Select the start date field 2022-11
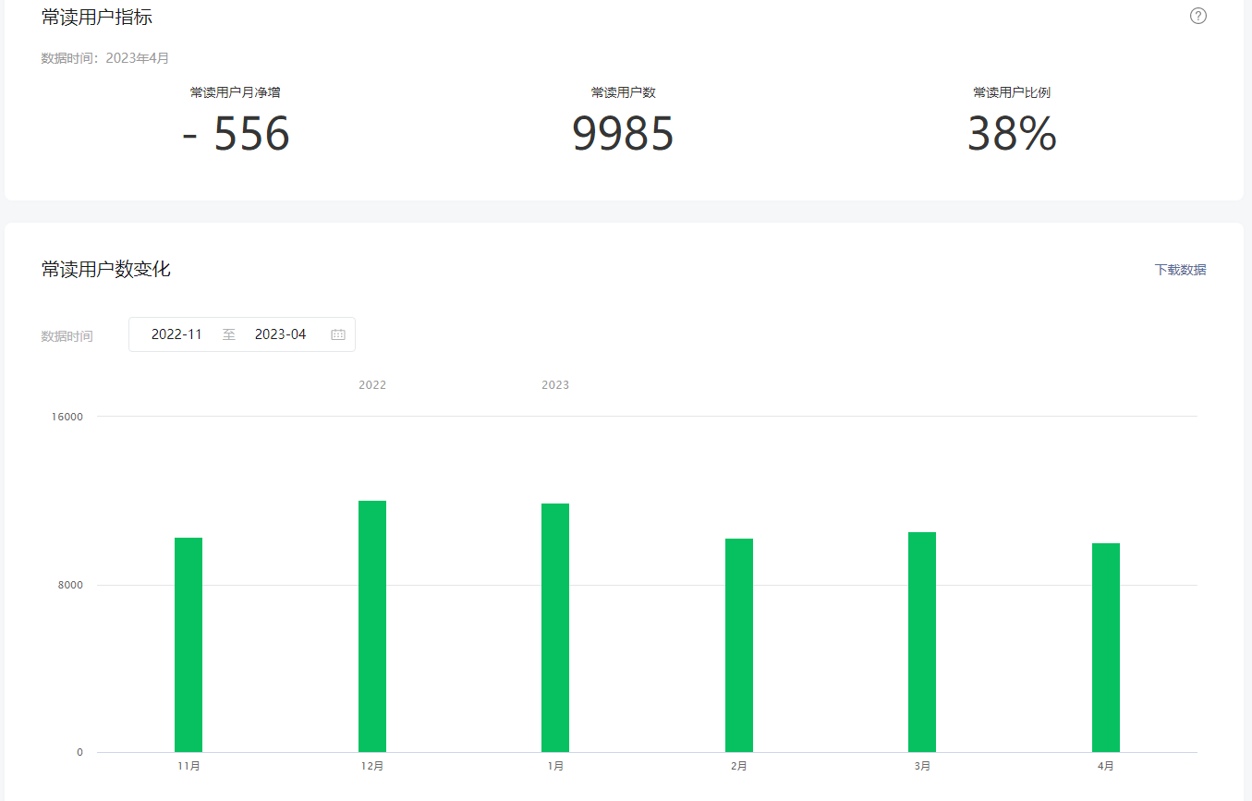 (x=176, y=334)
